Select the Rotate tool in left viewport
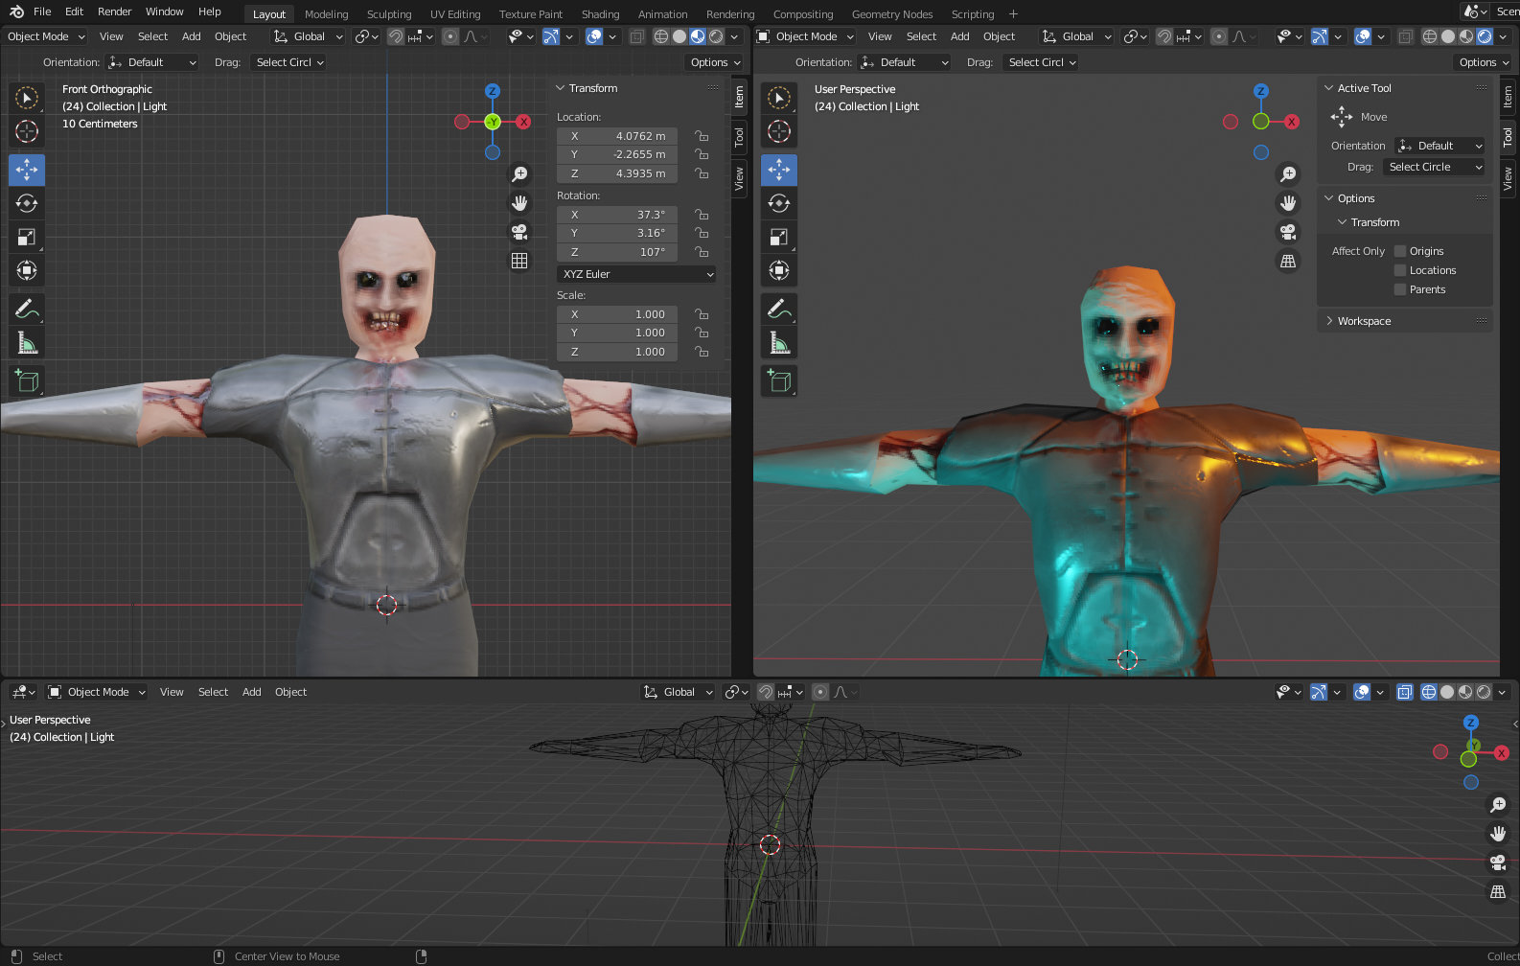This screenshot has width=1520, height=966. (27, 203)
